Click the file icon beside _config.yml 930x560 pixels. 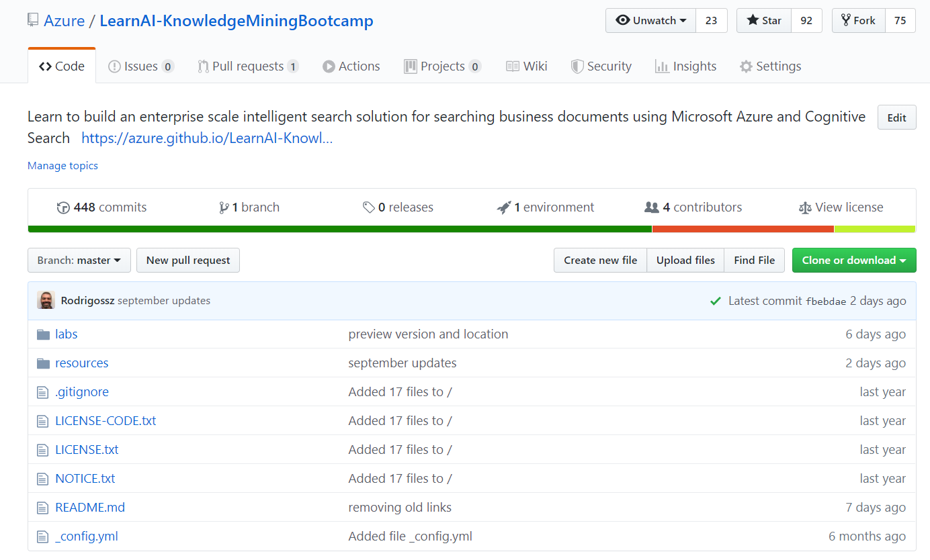(43, 536)
